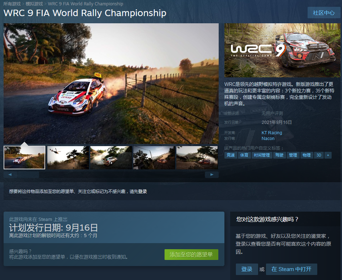Screen dimensions: 342x280
Task: Open the large main screenshot image
Action: pos(111,84)
